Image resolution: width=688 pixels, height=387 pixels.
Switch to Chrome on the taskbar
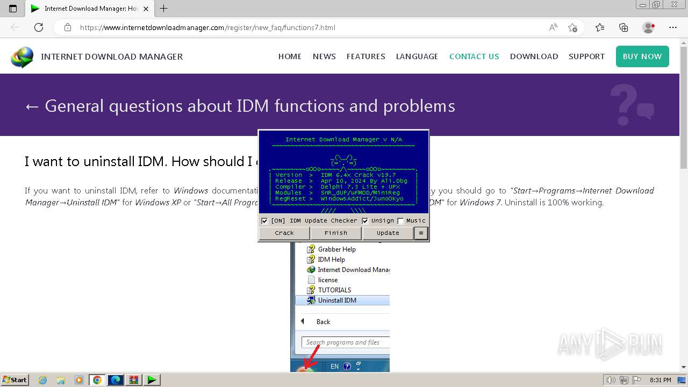pos(97,380)
